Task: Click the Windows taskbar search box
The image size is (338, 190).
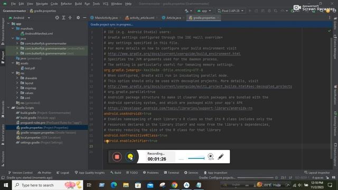Action: point(48,185)
